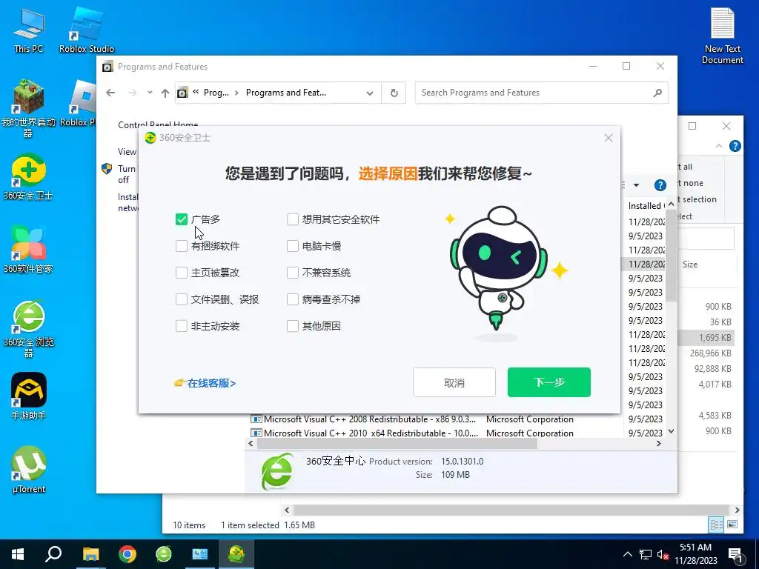
Task: Open 手游助手 desktop shortcut
Action: [x=29, y=396]
